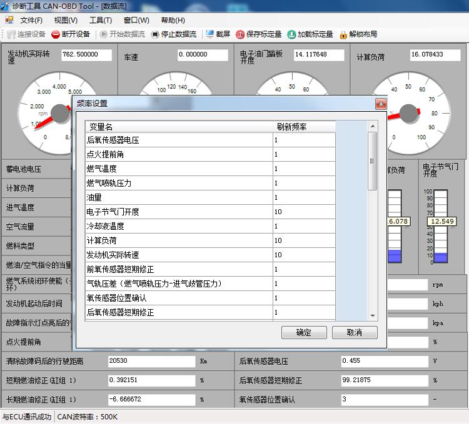Select refresh rate cell for 电子节气门开度
The height and width of the screenshot is (424, 469).
[x=303, y=212]
